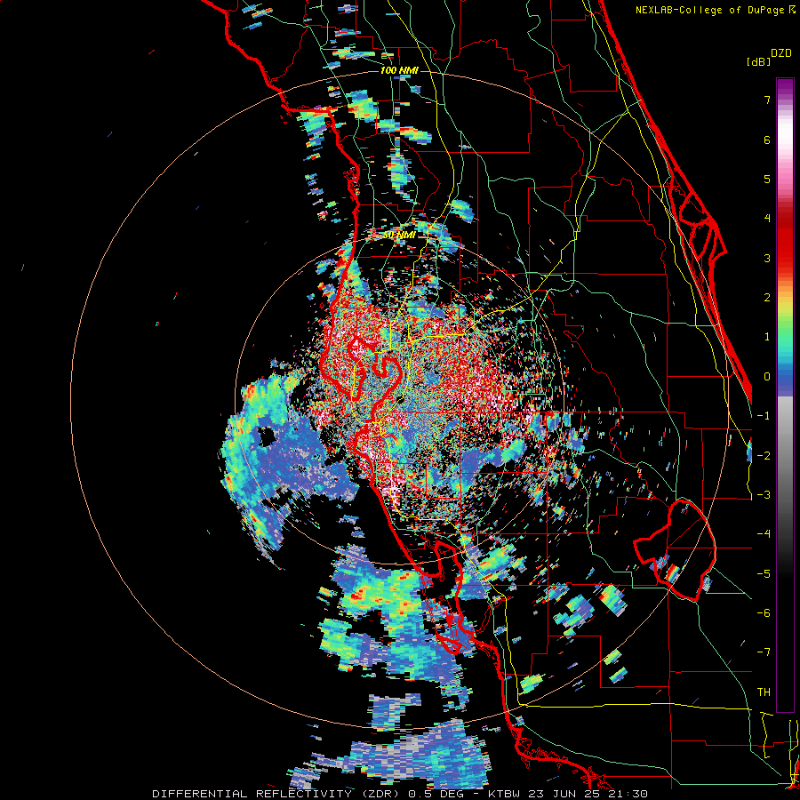The image size is (800, 800).
Task: Click the DZD legend title
Action: (x=781, y=53)
